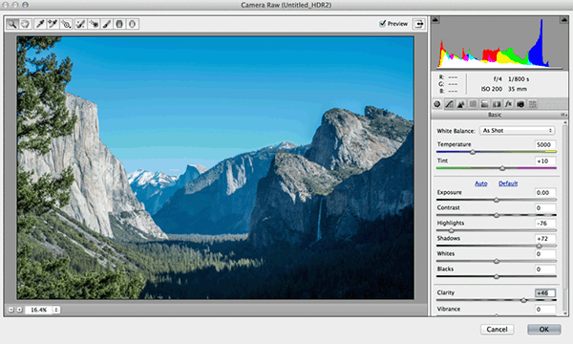Select the Color Sampler tool
573x344 pixels.
(x=53, y=24)
